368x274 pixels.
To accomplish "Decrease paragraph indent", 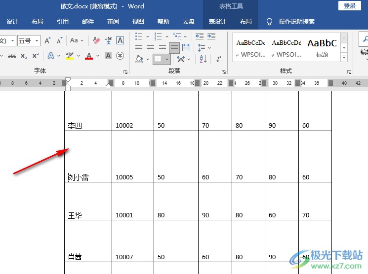I will coord(199,36).
